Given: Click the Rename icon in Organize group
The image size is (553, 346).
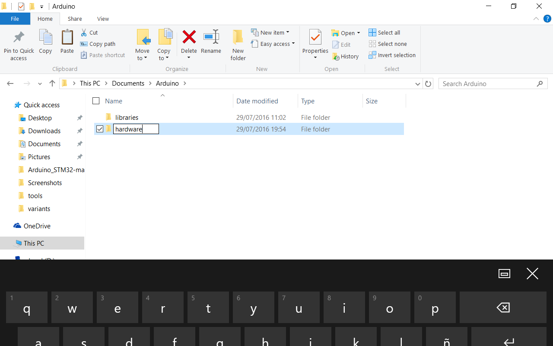Looking at the screenshot, I should (211, 38).
